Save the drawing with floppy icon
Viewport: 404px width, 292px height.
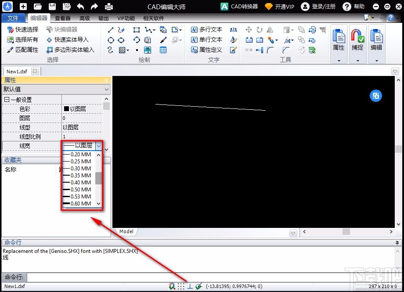pos(52,7)
